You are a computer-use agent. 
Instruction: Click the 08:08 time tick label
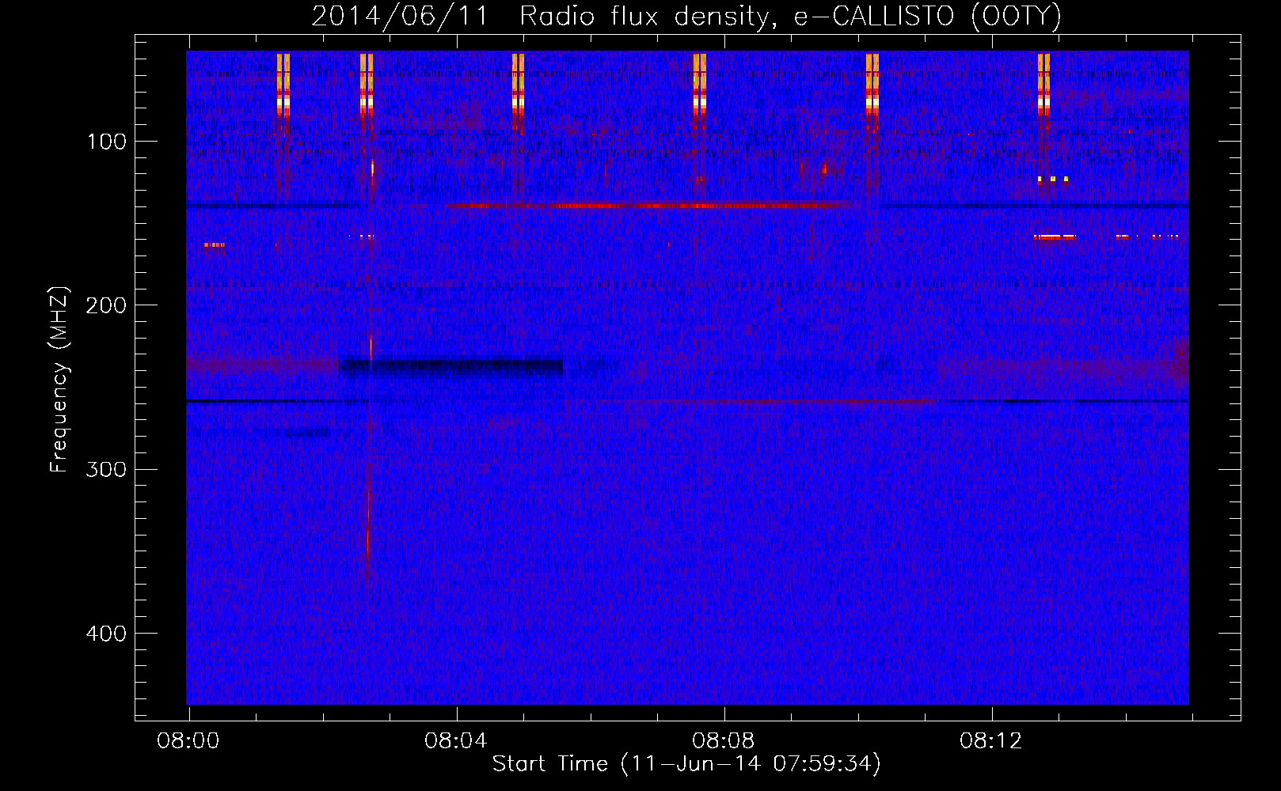pyautogui.click(x=723, y=741)
